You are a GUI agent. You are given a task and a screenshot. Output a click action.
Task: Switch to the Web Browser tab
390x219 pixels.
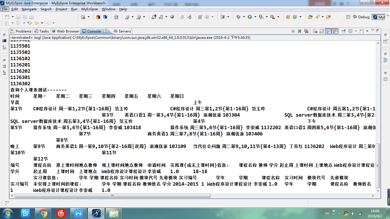(65, 31)
